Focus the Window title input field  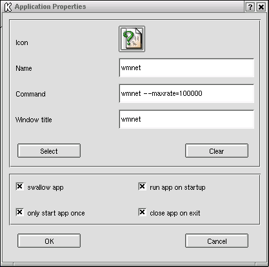pos(186,119)
